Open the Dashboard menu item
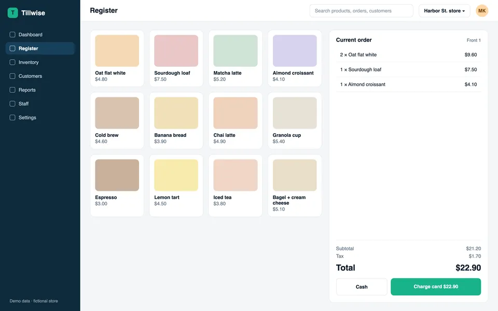 40,35
